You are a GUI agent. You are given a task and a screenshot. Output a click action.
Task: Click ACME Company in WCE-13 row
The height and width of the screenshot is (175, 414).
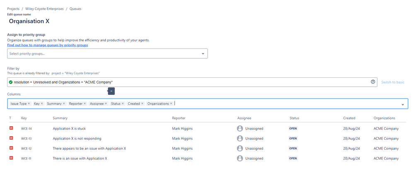pos(386,138)
